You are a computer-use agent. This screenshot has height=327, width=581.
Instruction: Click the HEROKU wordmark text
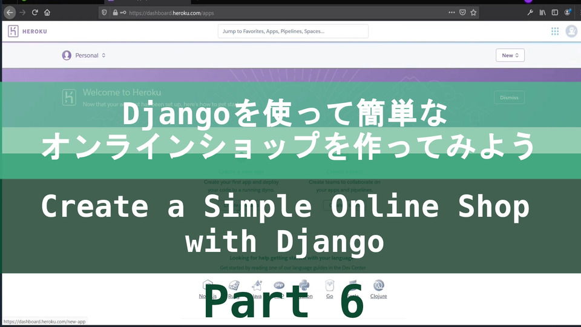coord(34,31)
